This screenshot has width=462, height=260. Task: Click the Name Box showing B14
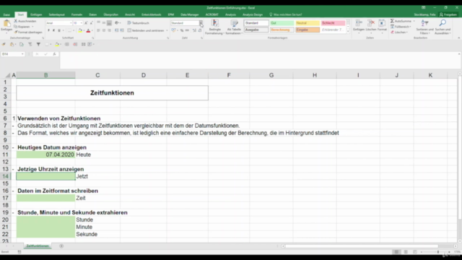point(13,54)
